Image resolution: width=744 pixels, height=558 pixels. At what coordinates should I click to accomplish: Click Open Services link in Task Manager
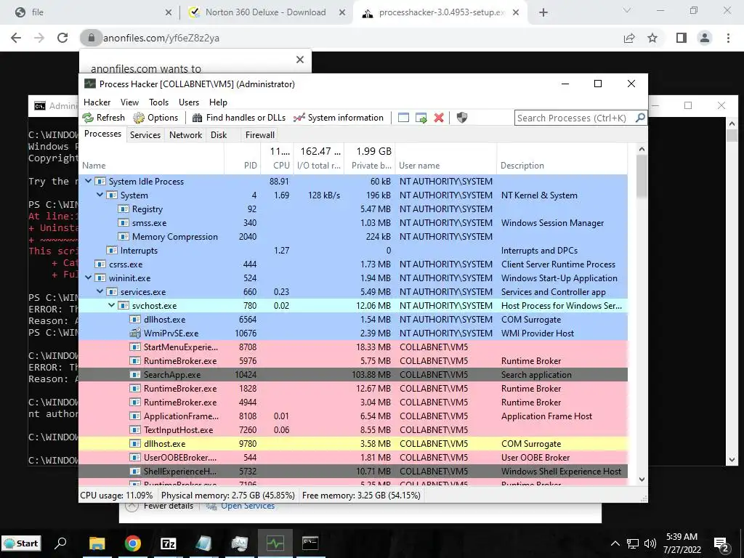[x=248, y=506]
